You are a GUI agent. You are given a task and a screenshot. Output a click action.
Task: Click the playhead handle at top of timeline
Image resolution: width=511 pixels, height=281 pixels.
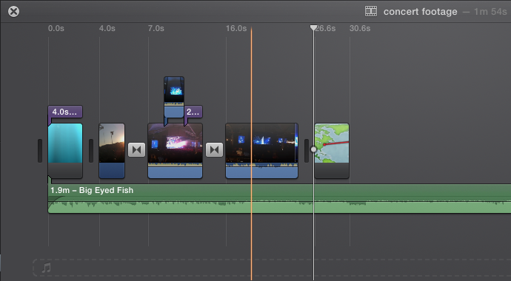tap(313, 27)
